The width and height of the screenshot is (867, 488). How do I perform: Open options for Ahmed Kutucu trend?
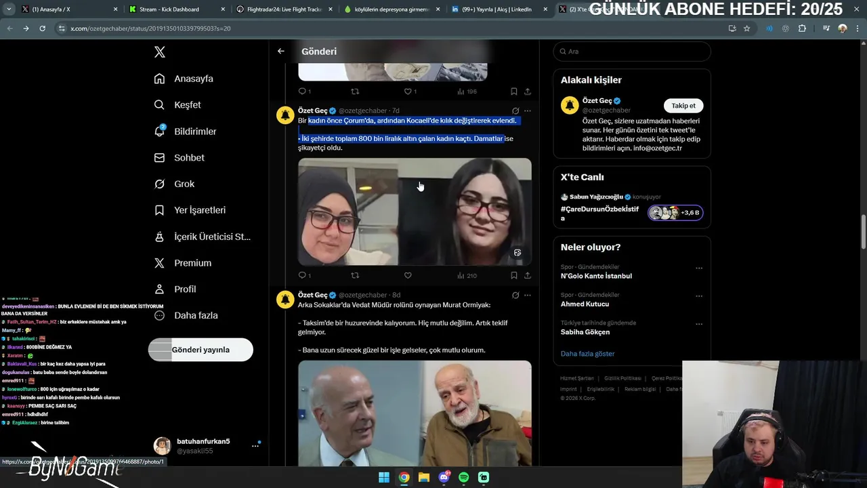tap(699, 296)
